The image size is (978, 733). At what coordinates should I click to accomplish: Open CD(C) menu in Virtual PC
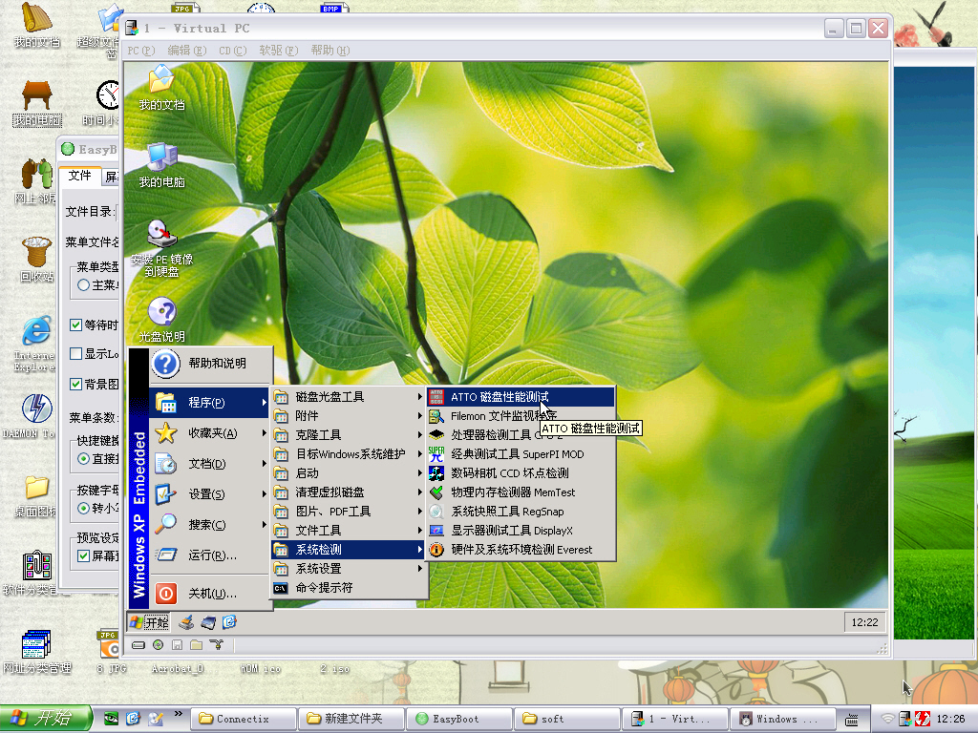pyautogui.click(x=233, y=51)
